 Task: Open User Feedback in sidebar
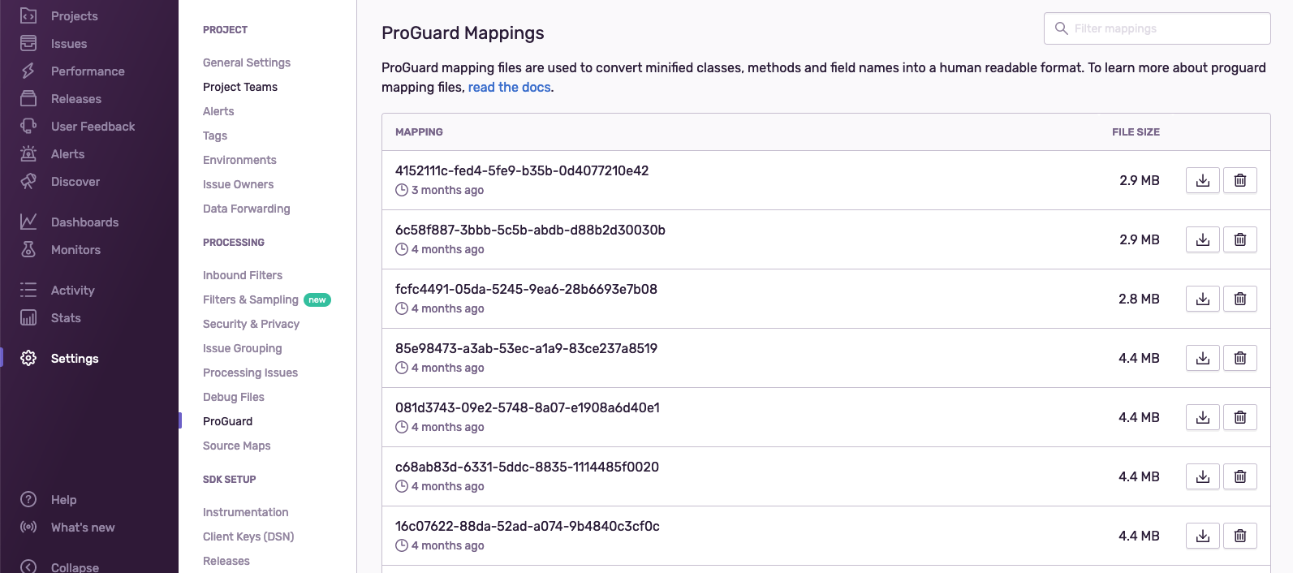93,127
